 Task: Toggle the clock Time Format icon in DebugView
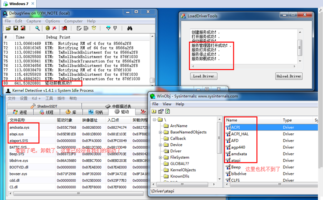coord(94,28)
